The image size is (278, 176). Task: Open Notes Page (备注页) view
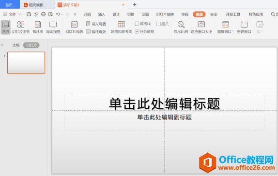[38, 27]
